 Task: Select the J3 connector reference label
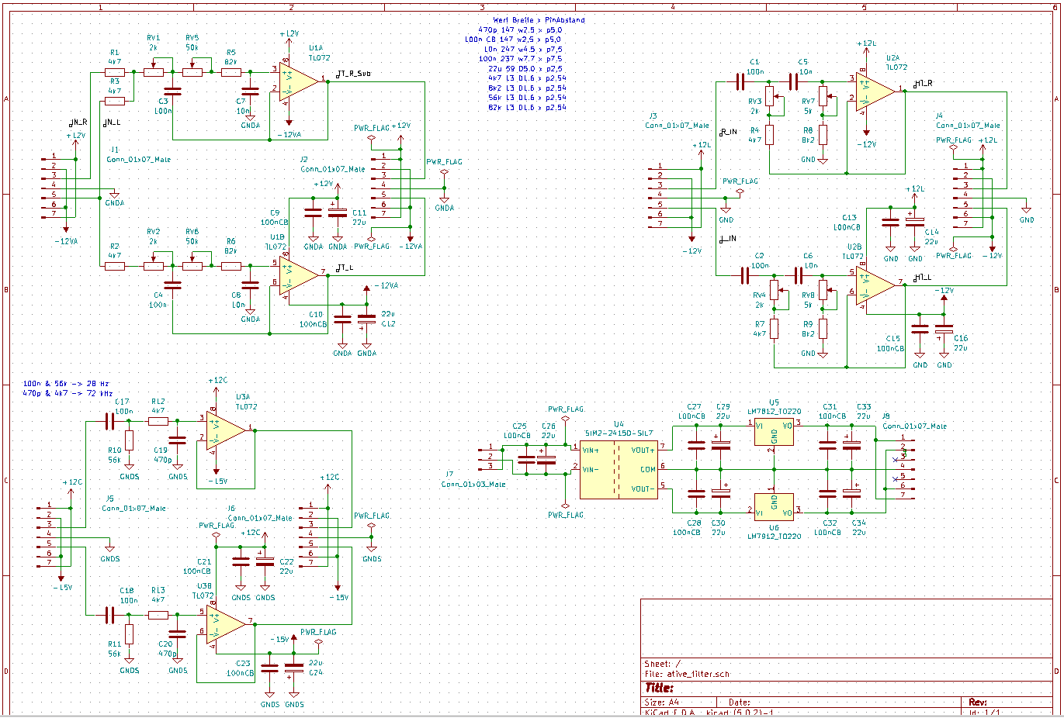[653, 116]
